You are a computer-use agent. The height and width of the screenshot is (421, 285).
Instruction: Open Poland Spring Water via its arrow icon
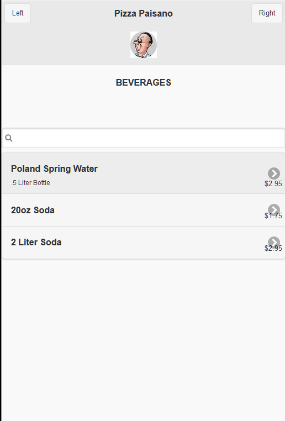click(274, 173)
